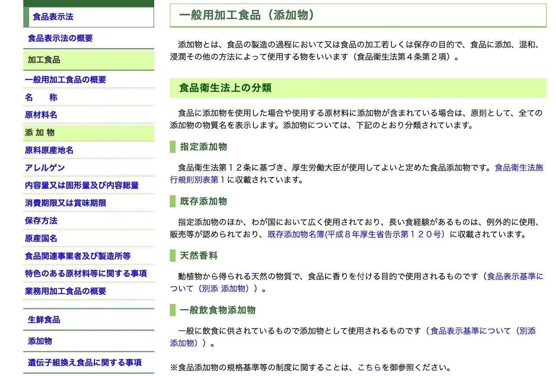Click the 名 称 sidebar link
Screen dimensions: 556x376
tap(41, 98)
